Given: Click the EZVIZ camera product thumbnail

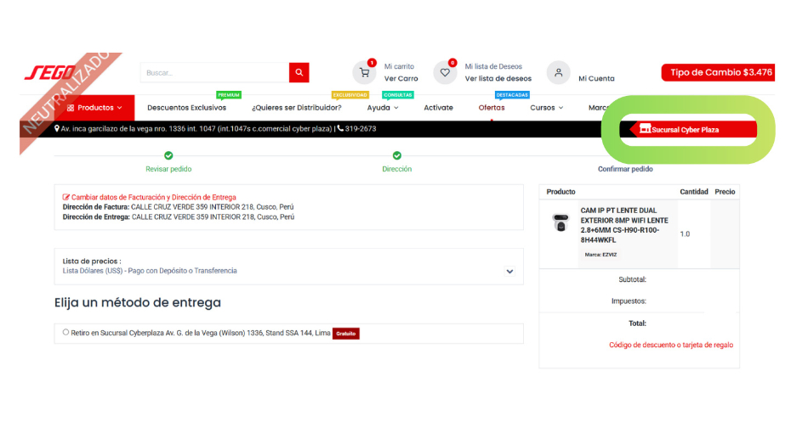Looking at the screenshot, I should 560,223.
